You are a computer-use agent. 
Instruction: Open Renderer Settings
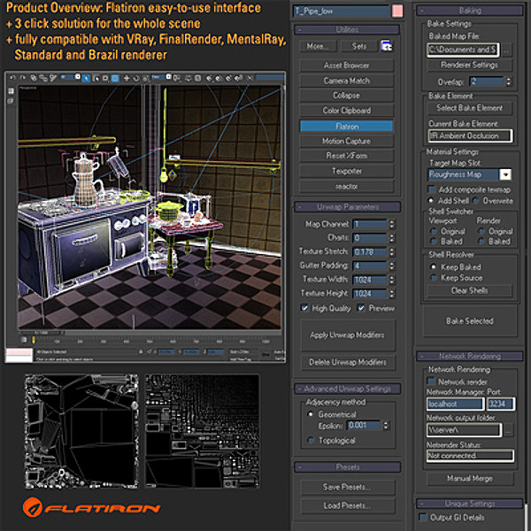pos(469,65)
